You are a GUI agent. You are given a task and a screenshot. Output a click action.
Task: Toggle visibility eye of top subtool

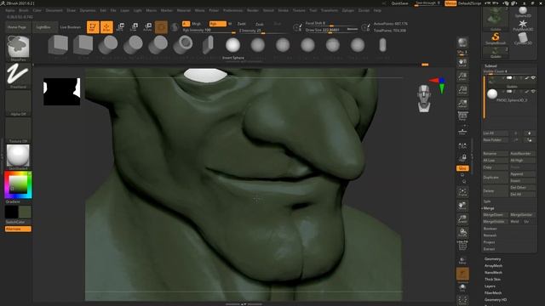tap(533, 78)
